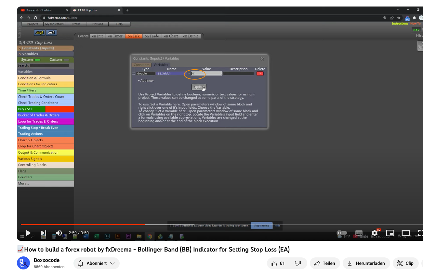Skip to the next video
The height and width of the screenshot is (274, 423).
click(x=44, y=233)
